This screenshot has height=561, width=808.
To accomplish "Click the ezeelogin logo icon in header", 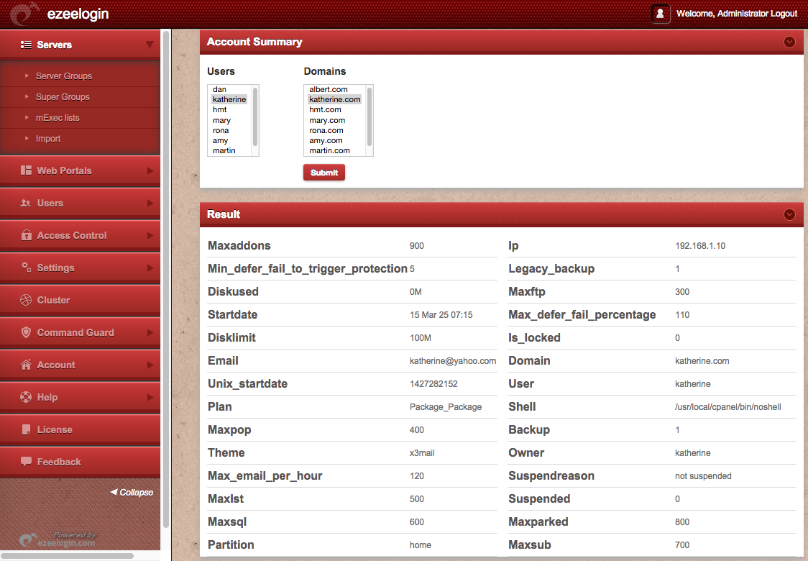I will tap(24, 14).
